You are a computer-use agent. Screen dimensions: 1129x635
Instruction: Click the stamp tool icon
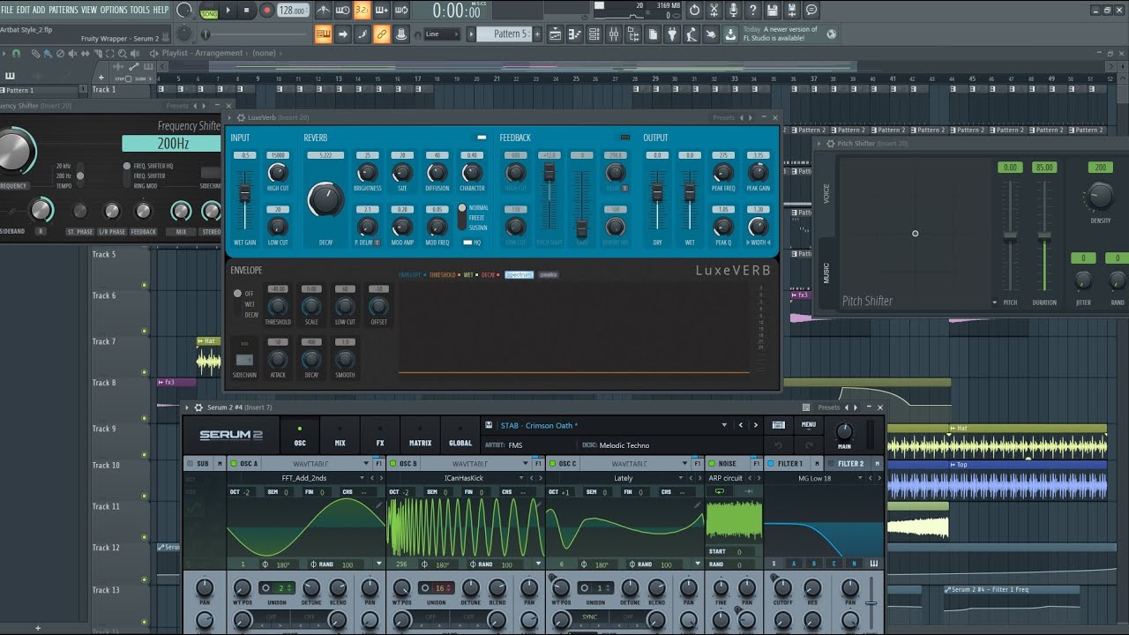tap(401, 34)
